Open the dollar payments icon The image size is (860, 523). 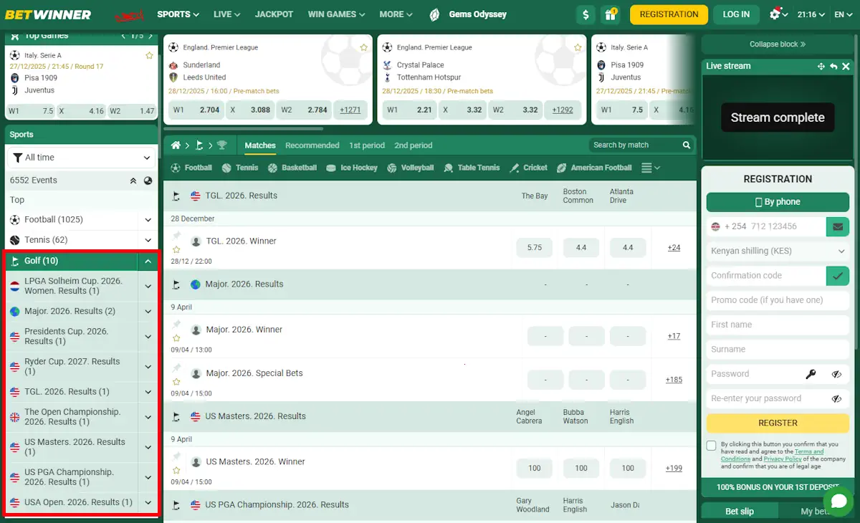click(586, 14)
